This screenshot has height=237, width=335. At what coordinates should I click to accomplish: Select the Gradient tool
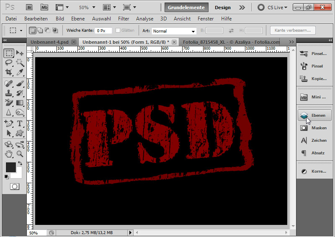[20, 103]
